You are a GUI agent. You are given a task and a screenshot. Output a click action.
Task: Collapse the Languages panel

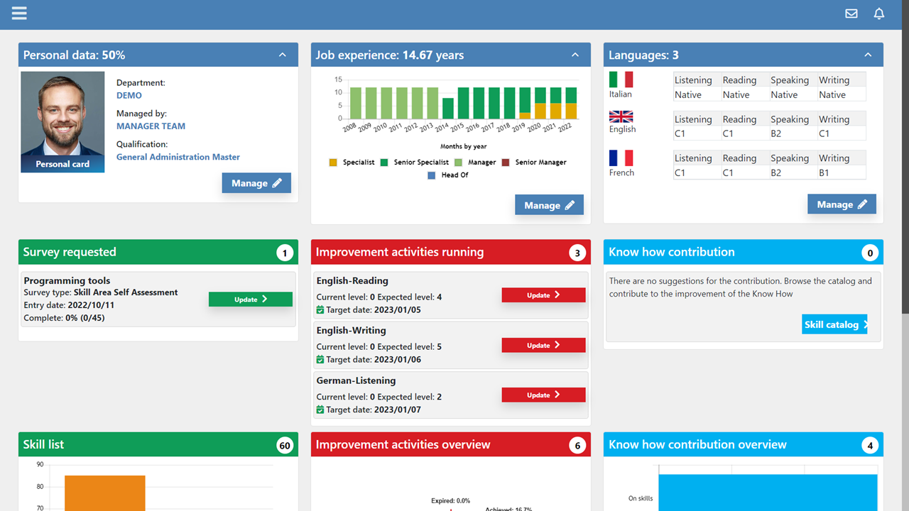[868, 55]
